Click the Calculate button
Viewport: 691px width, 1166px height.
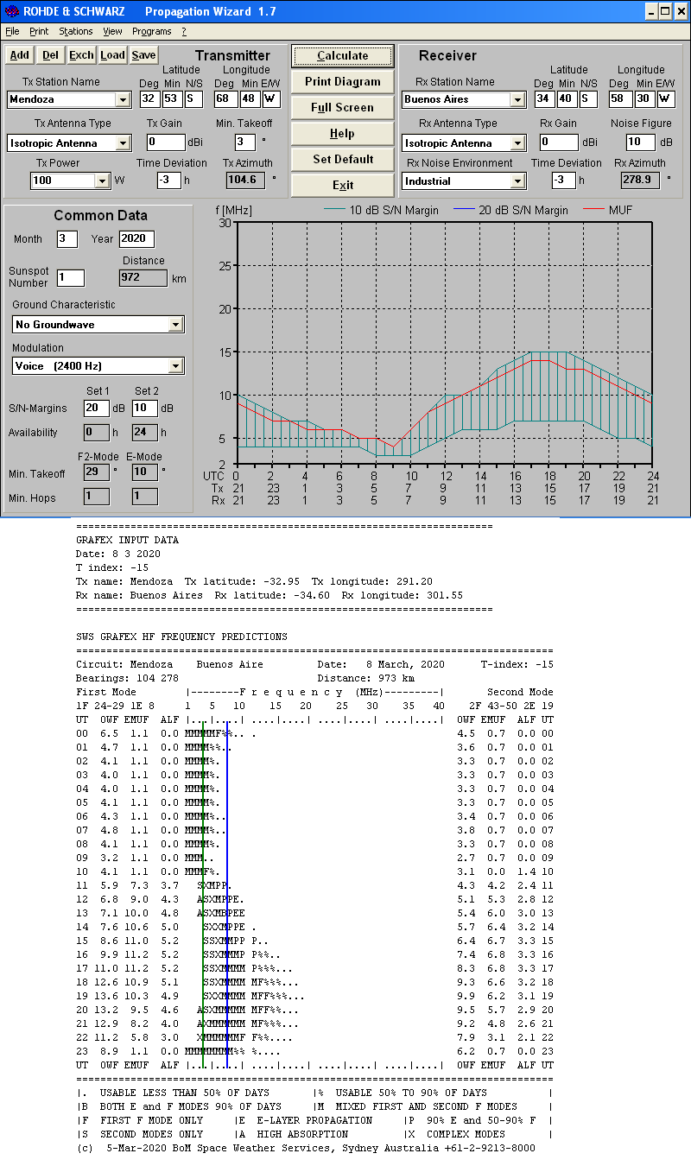342,55
